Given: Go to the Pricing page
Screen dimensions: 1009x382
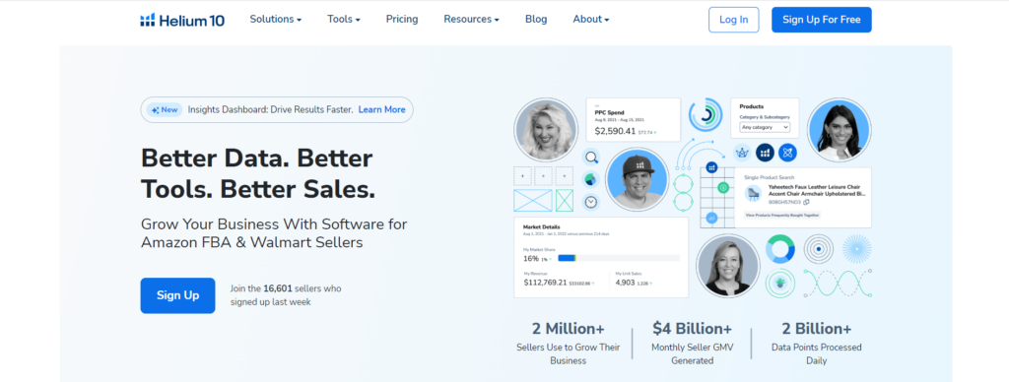Looking at the screenshot, I should tap(402, 20).
